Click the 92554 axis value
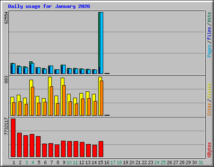 coord(6,18)
